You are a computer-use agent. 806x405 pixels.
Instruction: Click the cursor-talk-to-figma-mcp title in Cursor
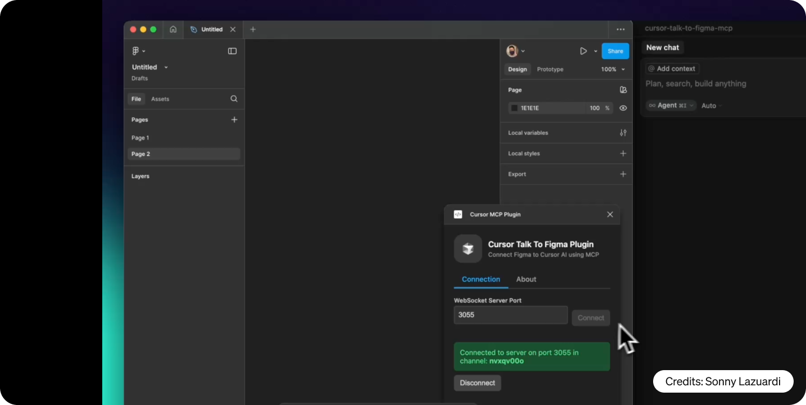[x=689, y=28]
